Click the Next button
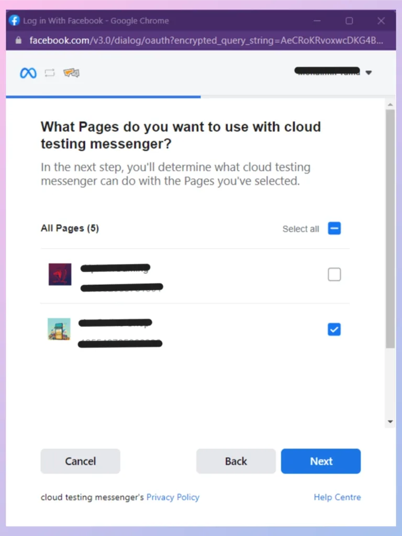The width and height of the screenshot is (402, 536). point(321,461)
